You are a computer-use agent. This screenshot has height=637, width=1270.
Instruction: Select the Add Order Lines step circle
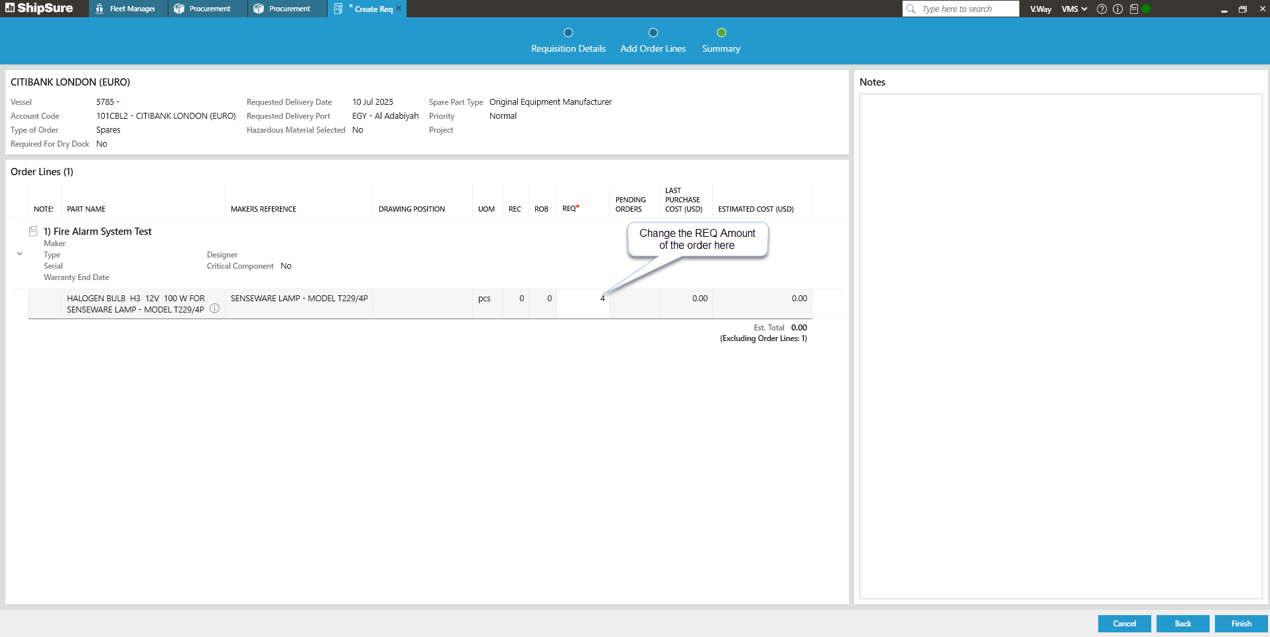pyautogui.click(x=653, y=33)
